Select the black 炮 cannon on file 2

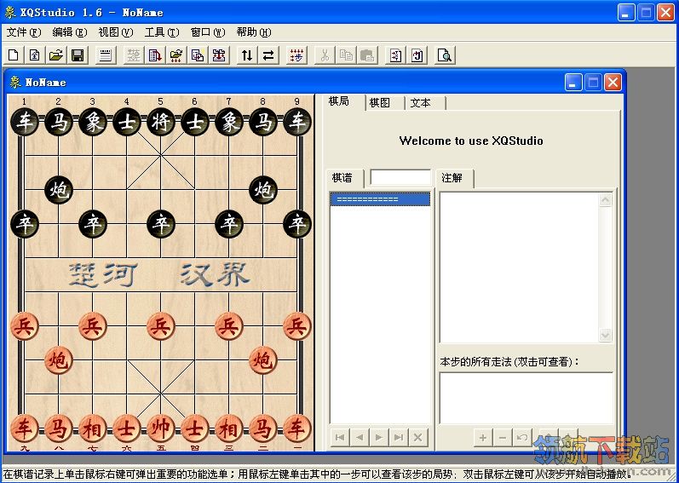[59, 190]
